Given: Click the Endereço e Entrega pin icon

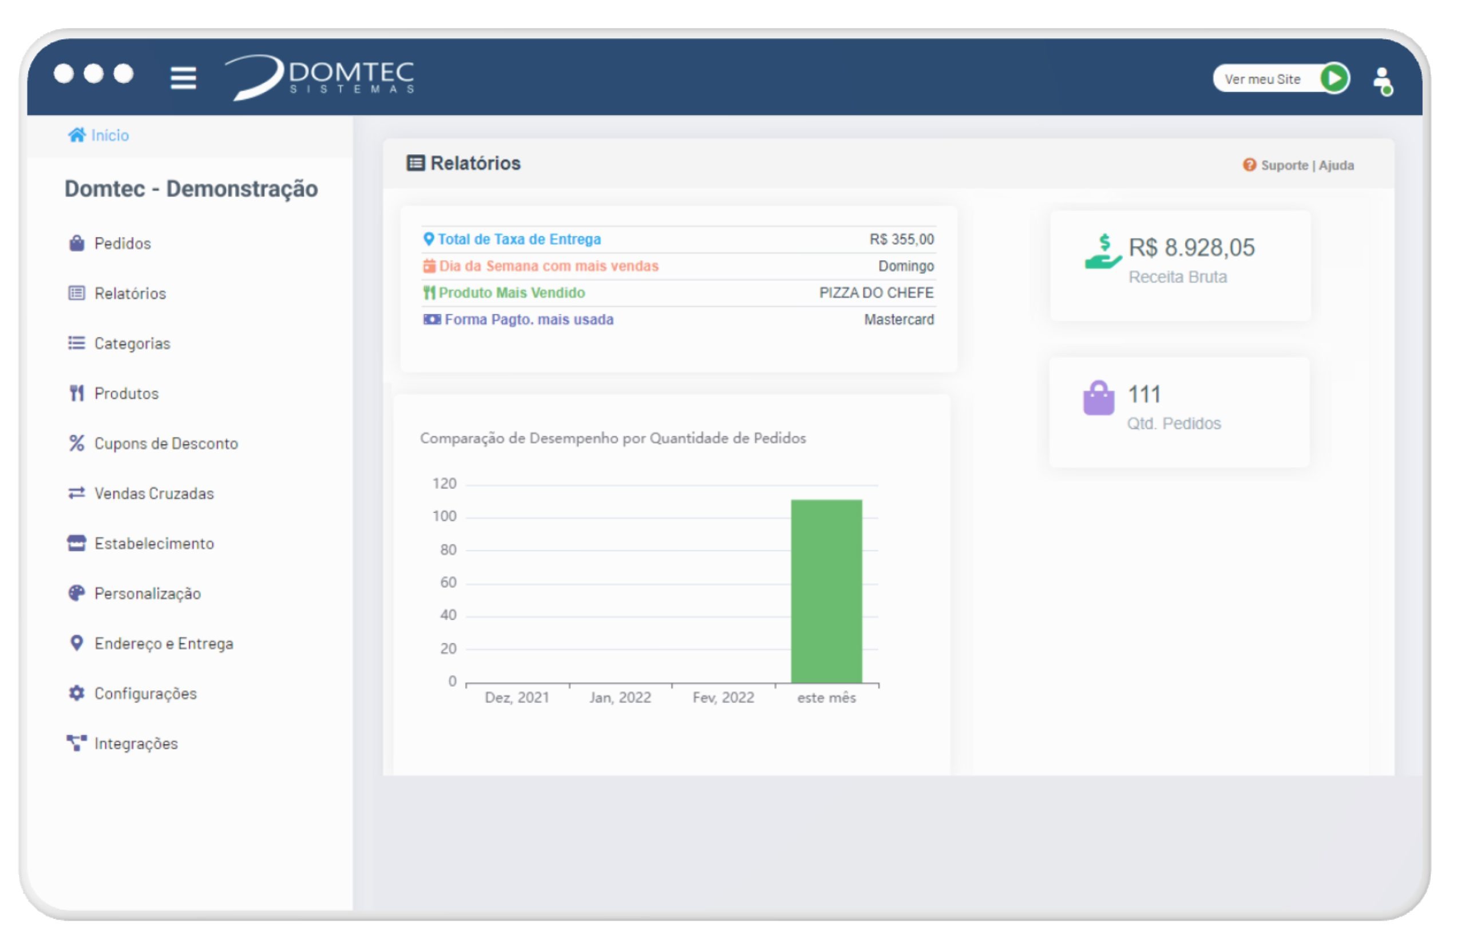Looking at the screenshot, I should (x=77, y=643).
